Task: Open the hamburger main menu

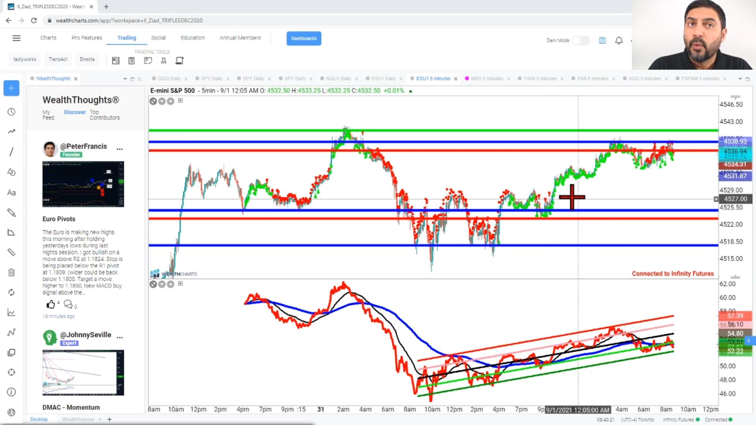Action: click(x=16, y=38)
